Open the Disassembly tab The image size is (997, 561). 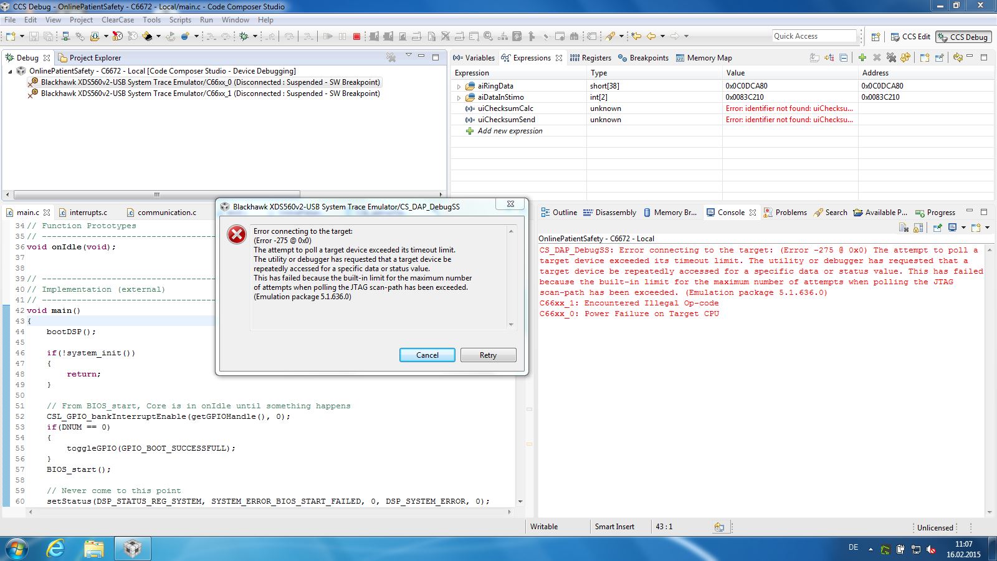[x=609, y=213]
